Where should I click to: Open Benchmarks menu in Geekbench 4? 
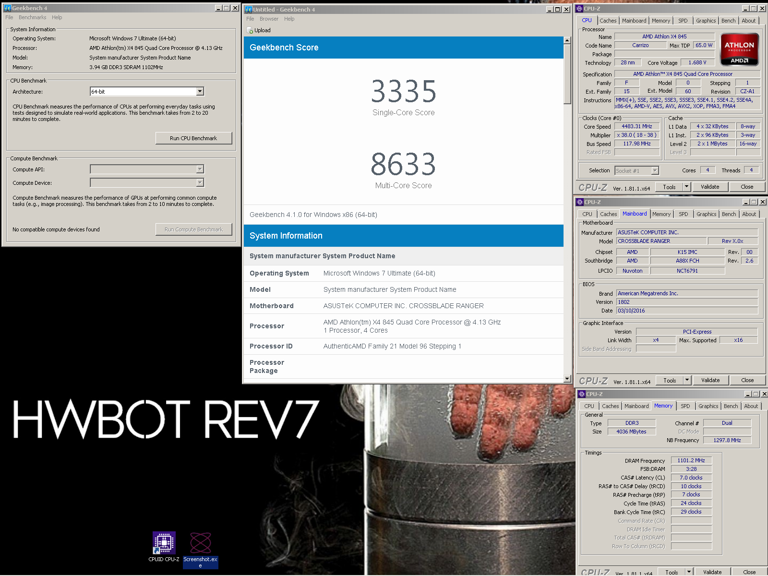33,17
